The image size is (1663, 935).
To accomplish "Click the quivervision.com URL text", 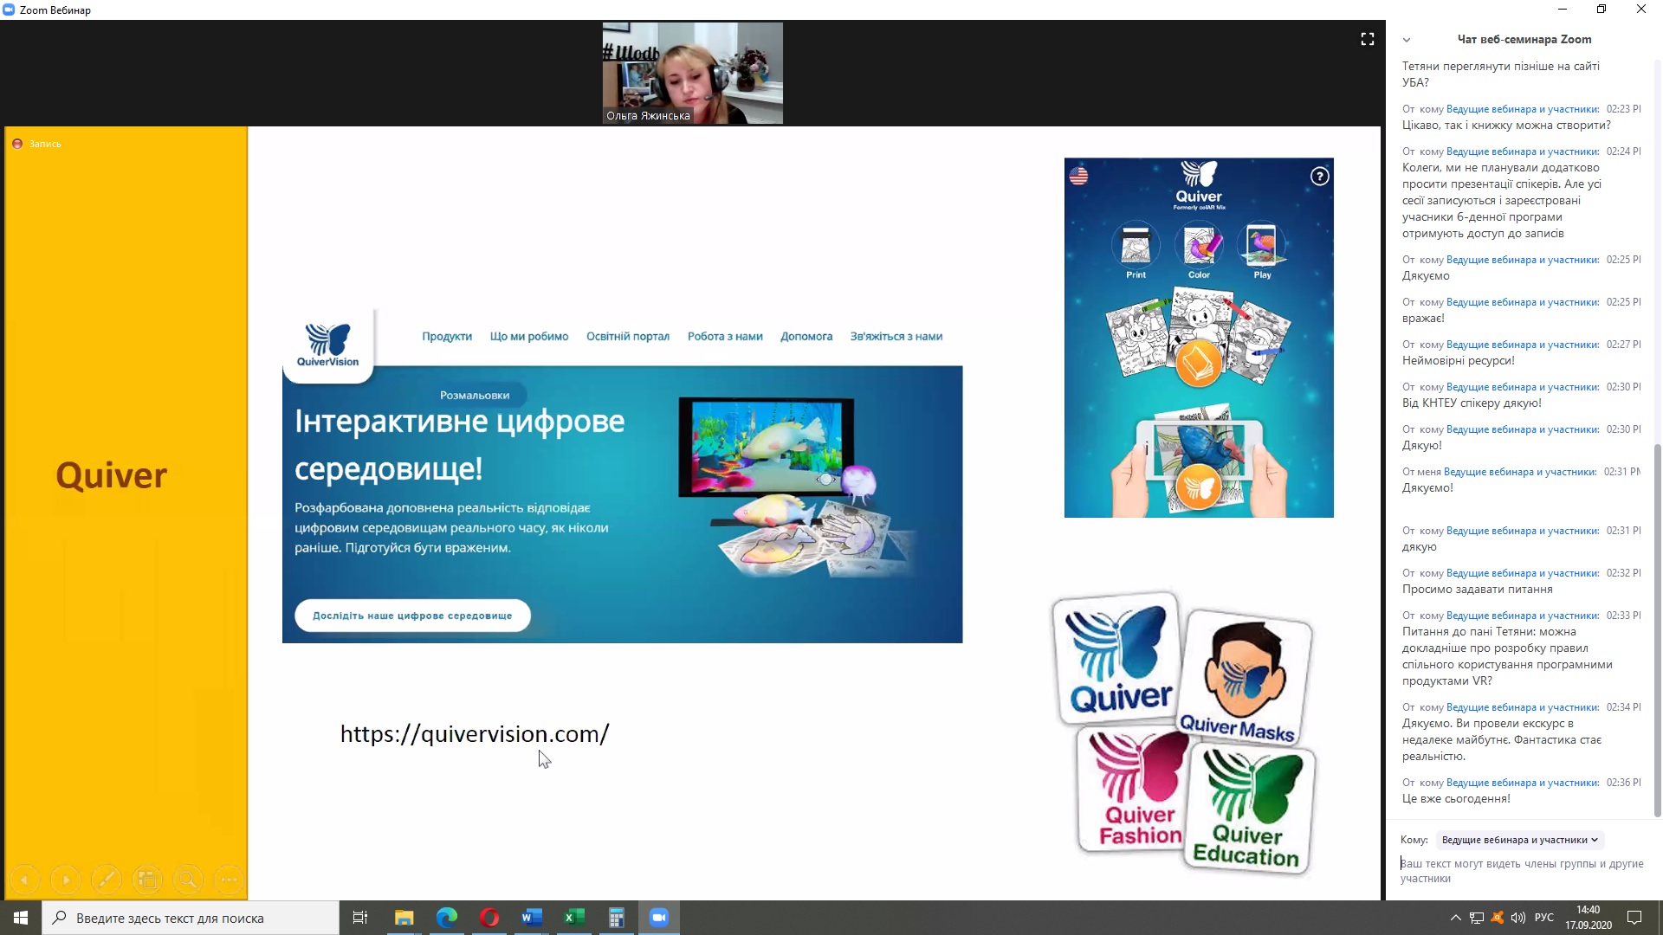I will tap(475, 734).
